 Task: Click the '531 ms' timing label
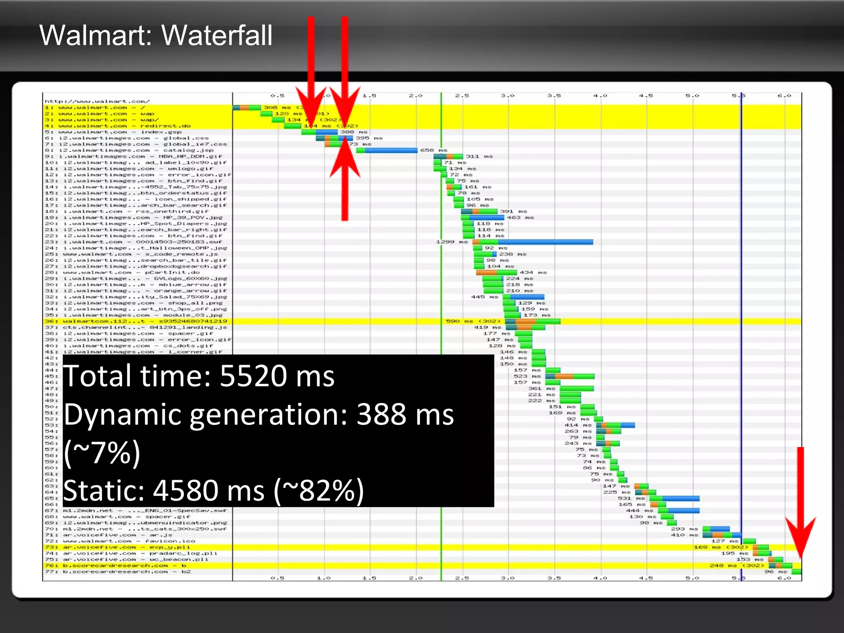[x=632, y=498]
